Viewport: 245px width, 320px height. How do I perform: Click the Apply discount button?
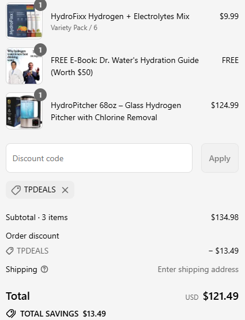point(220,158)
